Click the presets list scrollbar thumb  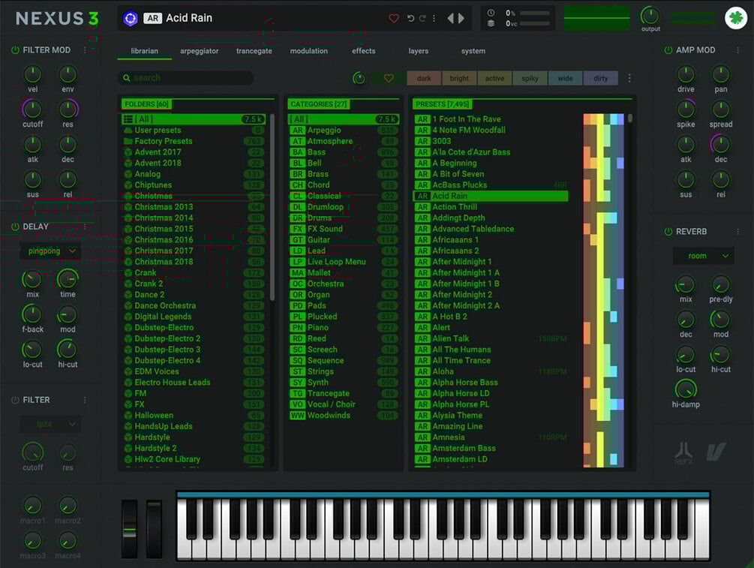[x=630, y=118]
